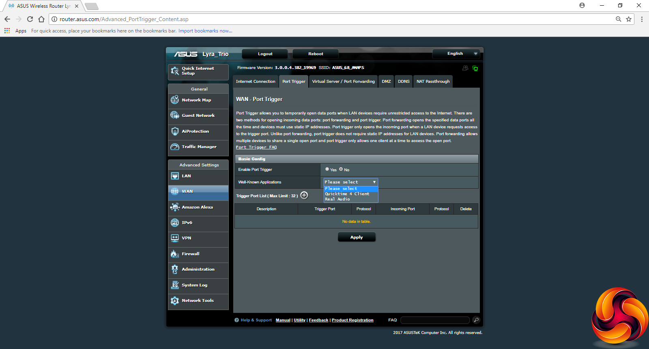Choose Quicktime 4 Client from the list
Screen dimensions: 649x349
[351, 194]
